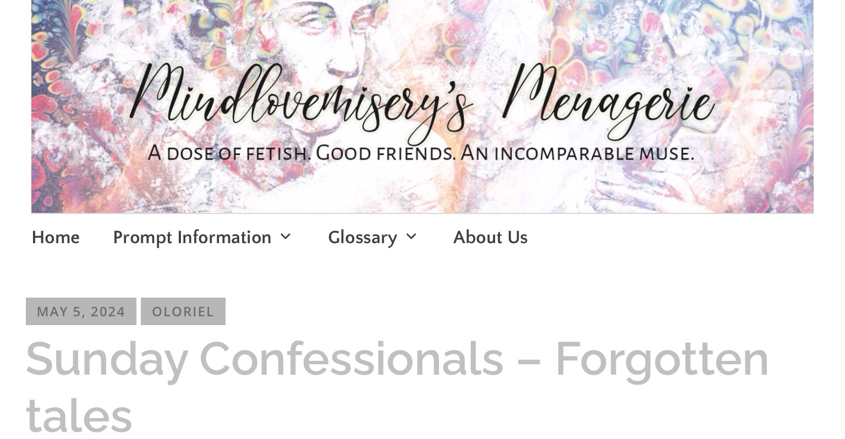Click the MAY 5, 2024 date badge
The height and width of the screenshot is (439, 845).
point(81,311)
